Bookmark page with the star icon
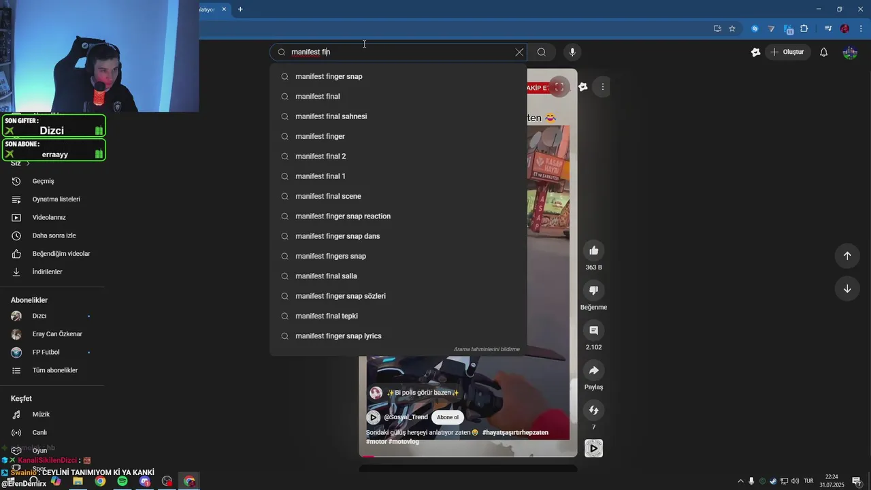871x490 pixels. point(732,29)
